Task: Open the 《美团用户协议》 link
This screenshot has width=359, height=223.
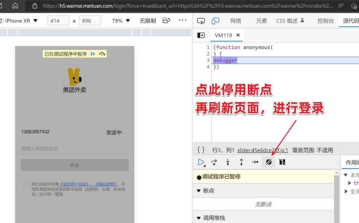Action: point(75,184)
